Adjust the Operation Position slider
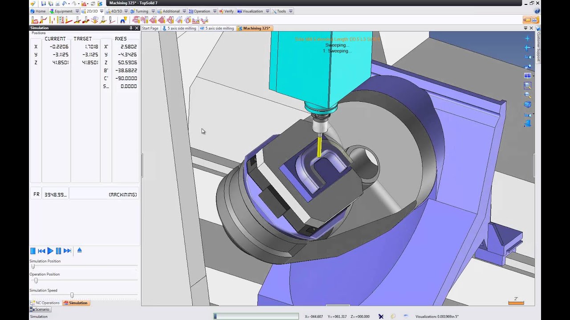The width and height of the screenshot is (570, 320). click(x=36, y=280)
